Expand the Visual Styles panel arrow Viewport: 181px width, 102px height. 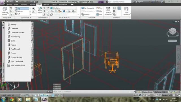[x=69, y=18]
